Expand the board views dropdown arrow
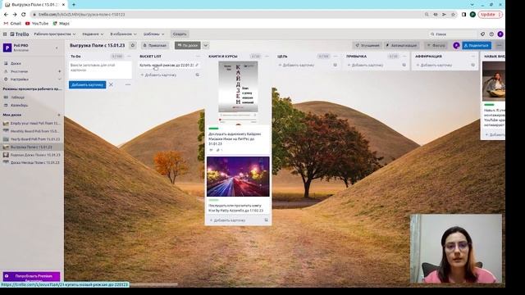The width and height of the screenshot is (525, 295). 206,46
